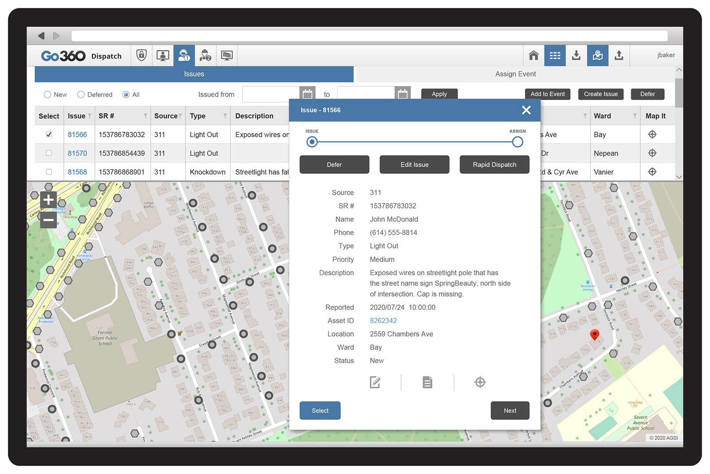Select the Deferred radio button filter
Screen dimensions: 710x474
[x=81, y=95]
